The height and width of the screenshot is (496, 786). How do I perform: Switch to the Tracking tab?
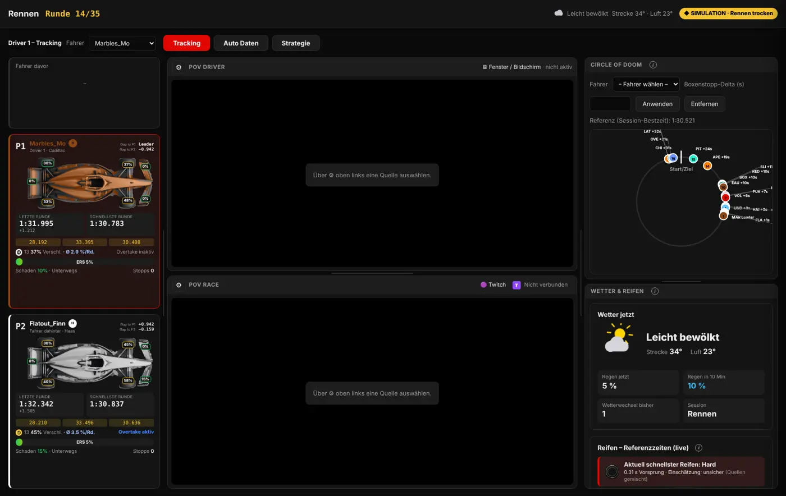point(186,43)
